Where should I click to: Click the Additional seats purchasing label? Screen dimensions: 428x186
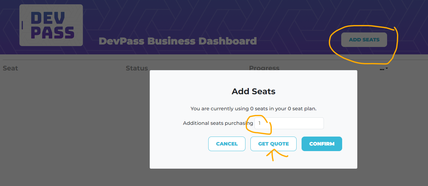click(x=218, y=123)
